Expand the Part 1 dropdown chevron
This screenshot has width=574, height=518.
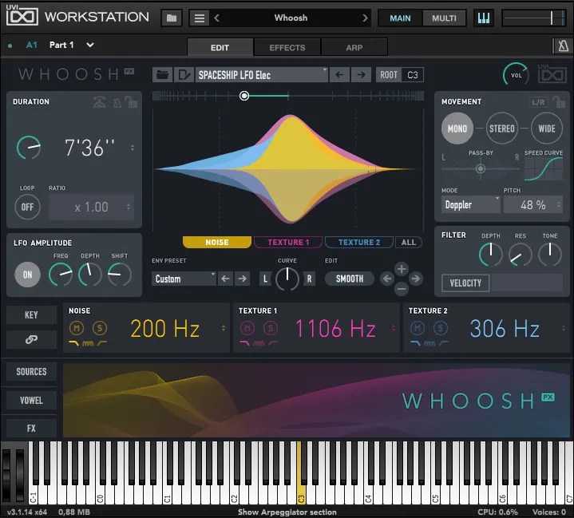click(90, 45)
